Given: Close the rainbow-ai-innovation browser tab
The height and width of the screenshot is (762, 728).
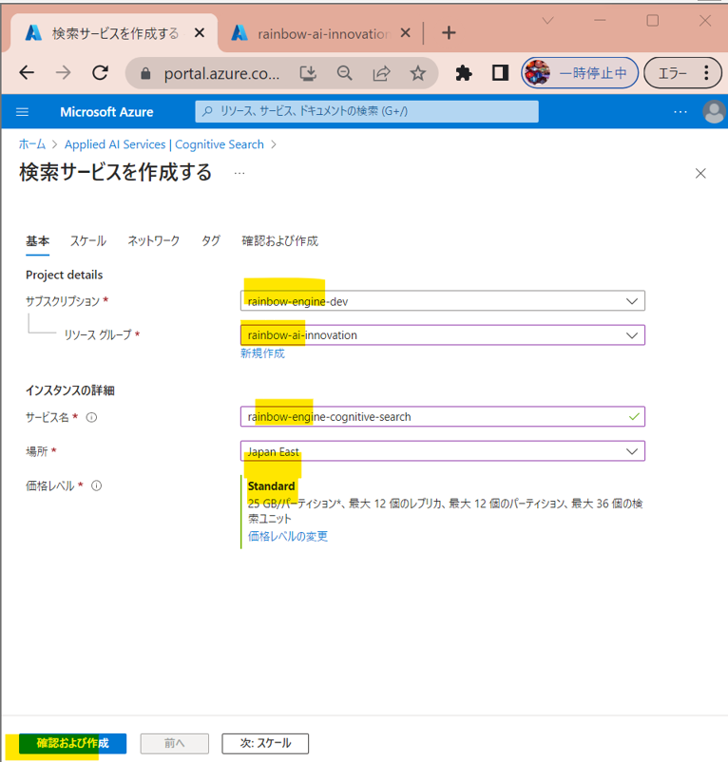Looking at the screenshot, I should pyautogui.click(x=405, y=33).
